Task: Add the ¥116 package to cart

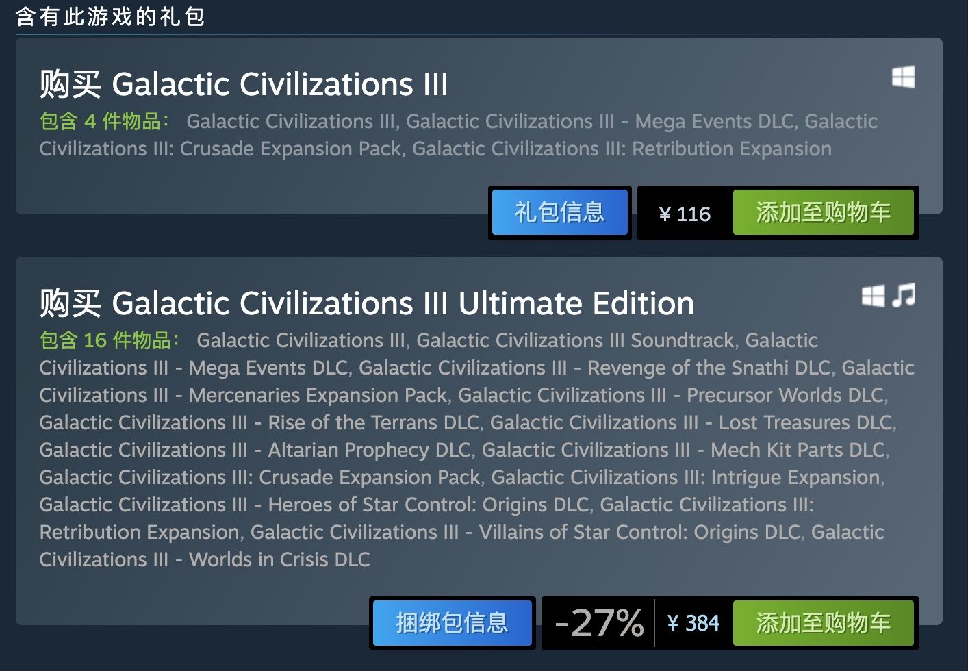Action: (x=824, y=213)
